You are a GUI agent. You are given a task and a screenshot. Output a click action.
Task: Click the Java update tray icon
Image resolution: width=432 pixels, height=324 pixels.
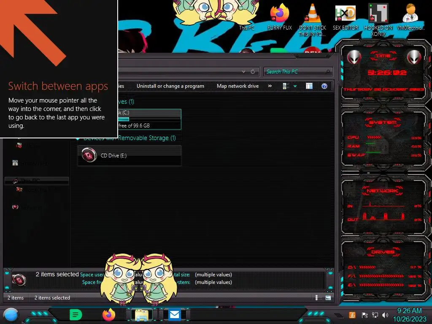click(352, 315)
